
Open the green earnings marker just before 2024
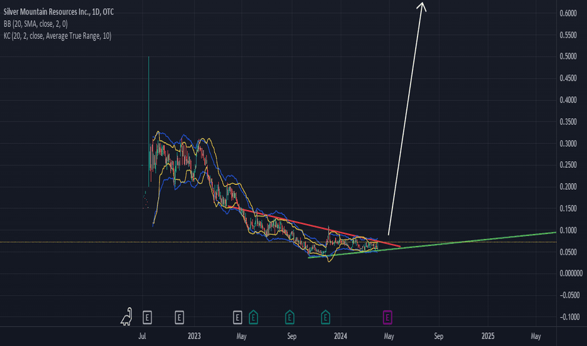click(x=326, y=317)
